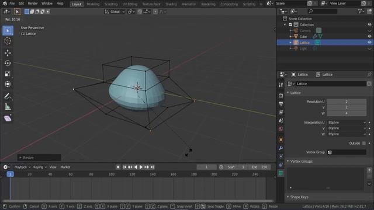This screenshot has height=210, width=374.
Task: Toggle visibility of Collection eye icon
Action: point(369,24)
